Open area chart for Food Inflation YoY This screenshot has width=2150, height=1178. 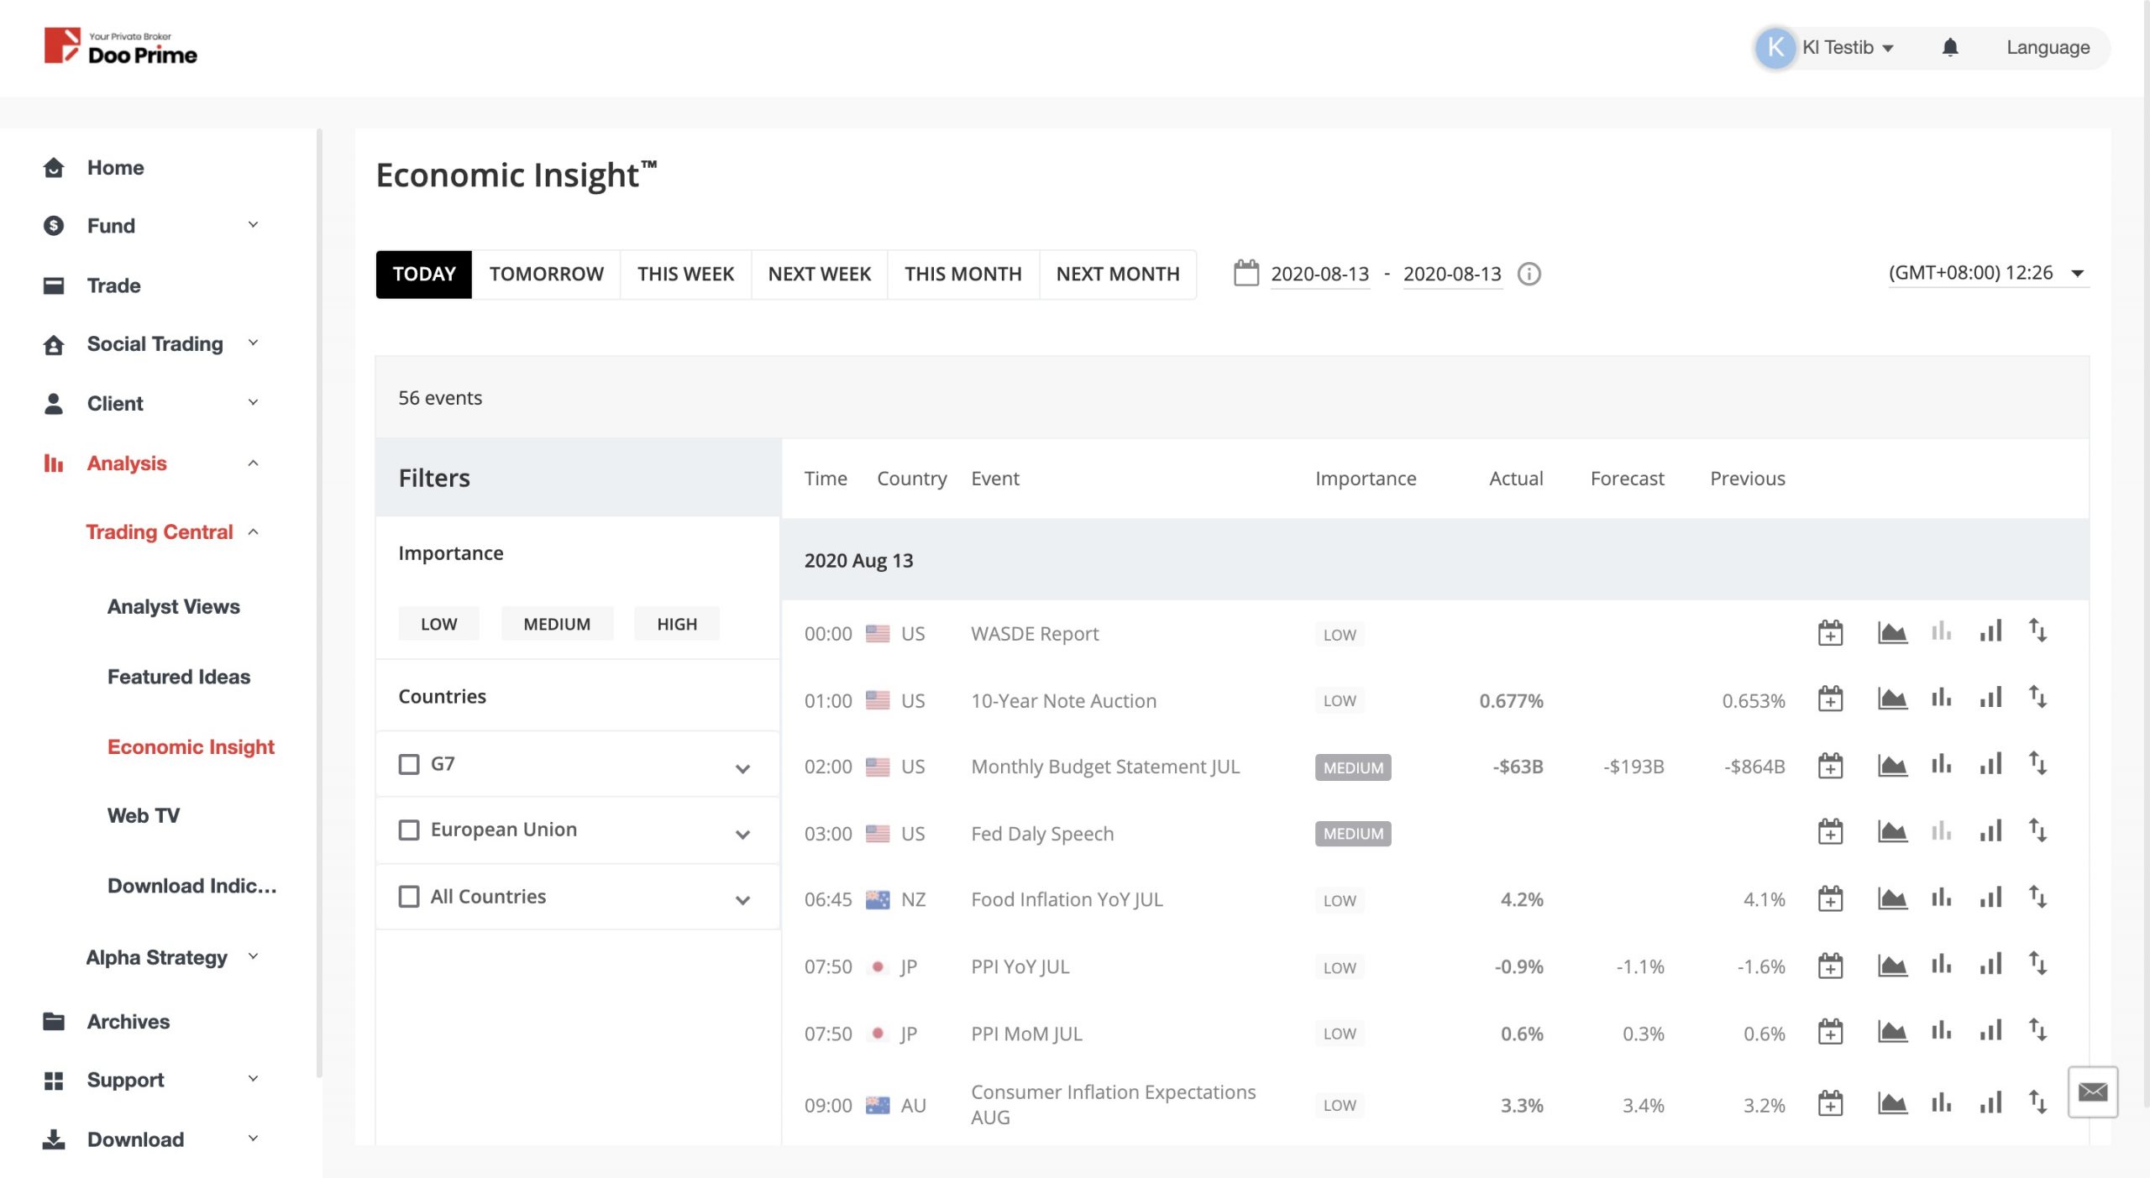point(1892,898)
